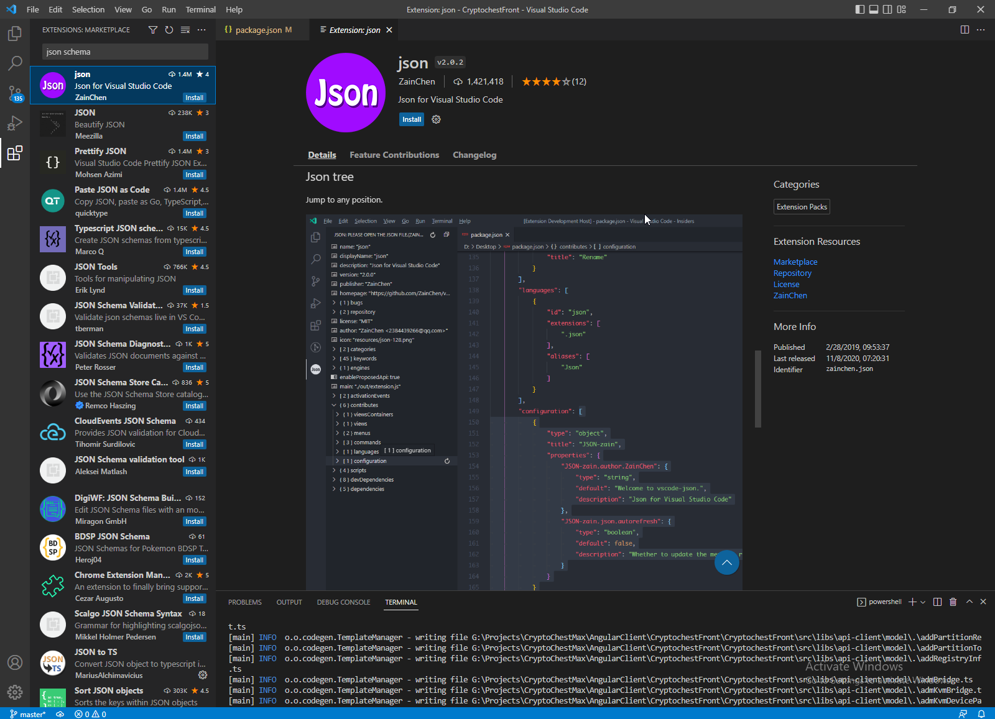Open Source Control view with 135 badge

coord(15,93)
